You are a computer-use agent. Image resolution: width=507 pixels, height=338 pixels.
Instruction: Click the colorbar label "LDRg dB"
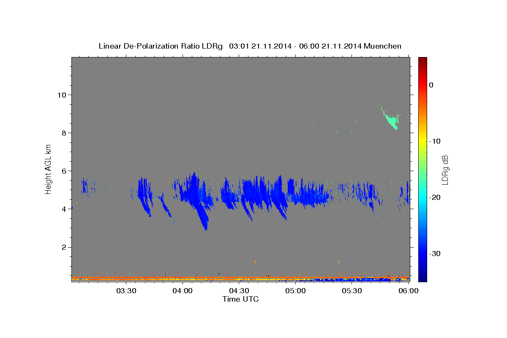click(x=444, y=170)
